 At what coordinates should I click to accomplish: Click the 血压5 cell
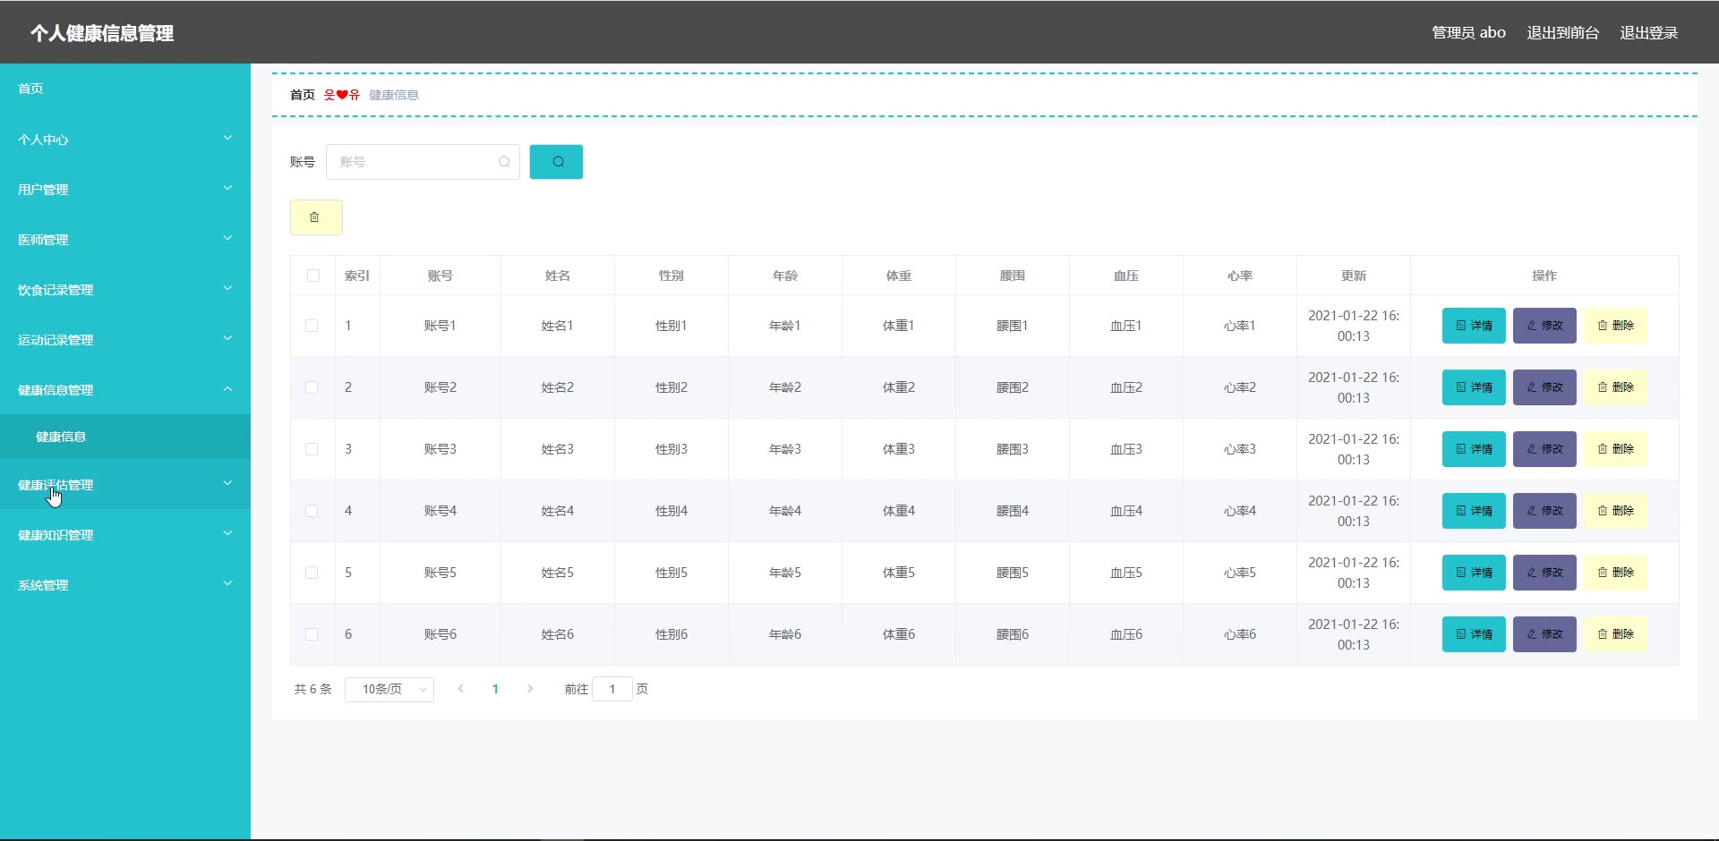pyautogui.click(x=1126, y=573)
